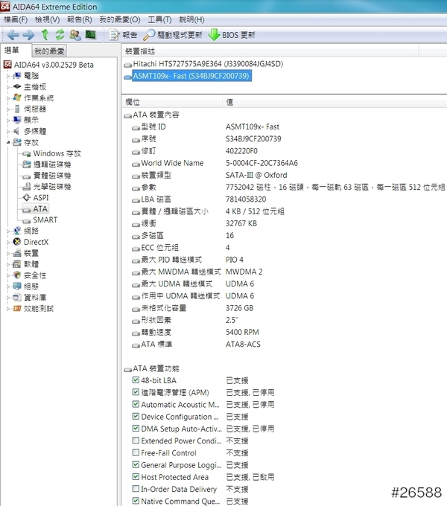Expand the 網路 network tree node

pyautogui.click(x=8, y=231)
